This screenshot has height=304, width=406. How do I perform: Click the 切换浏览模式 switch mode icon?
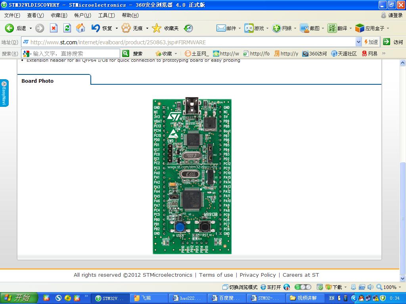tap(225, 287)
